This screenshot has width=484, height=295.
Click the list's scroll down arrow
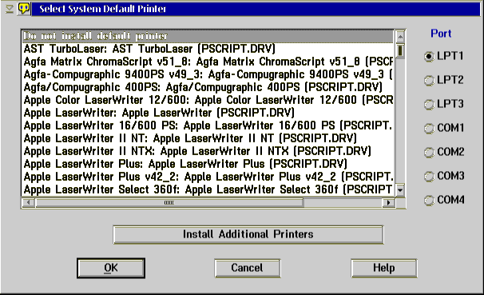click(x=400, y=189)
